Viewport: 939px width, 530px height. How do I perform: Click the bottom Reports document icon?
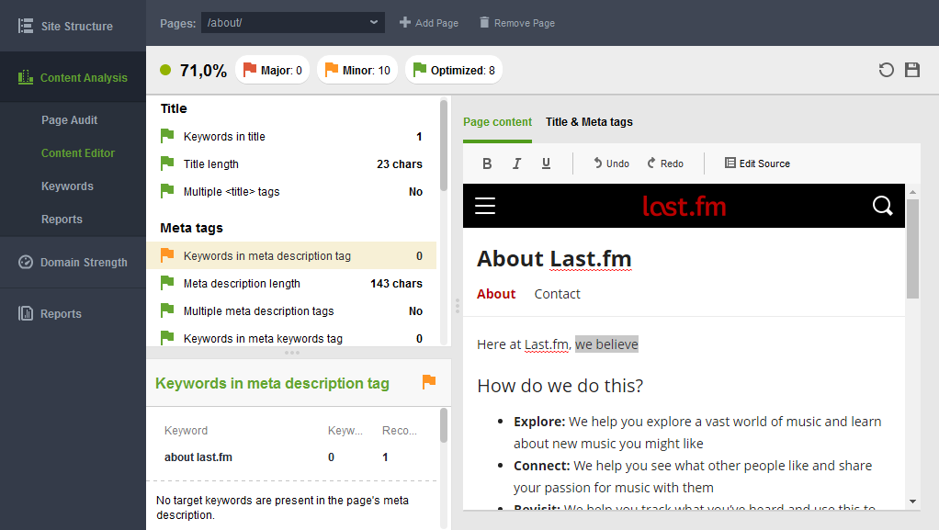pyautogui.click(x=25, y=313)
